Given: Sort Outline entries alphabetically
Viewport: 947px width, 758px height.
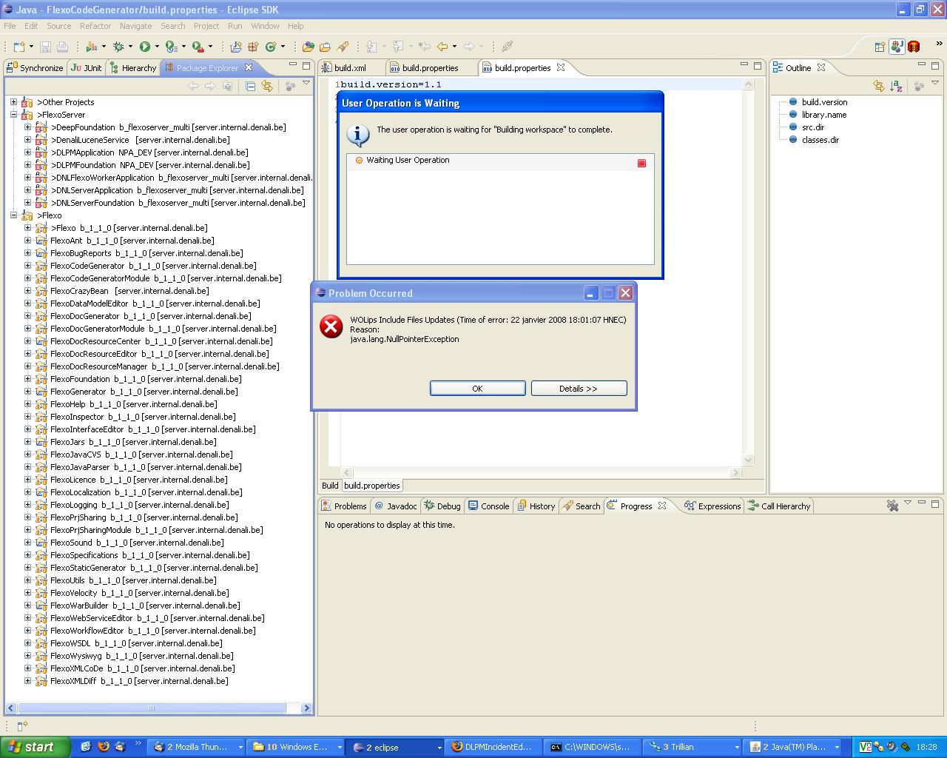Looking at the screenshot, I should coord(896,86).
